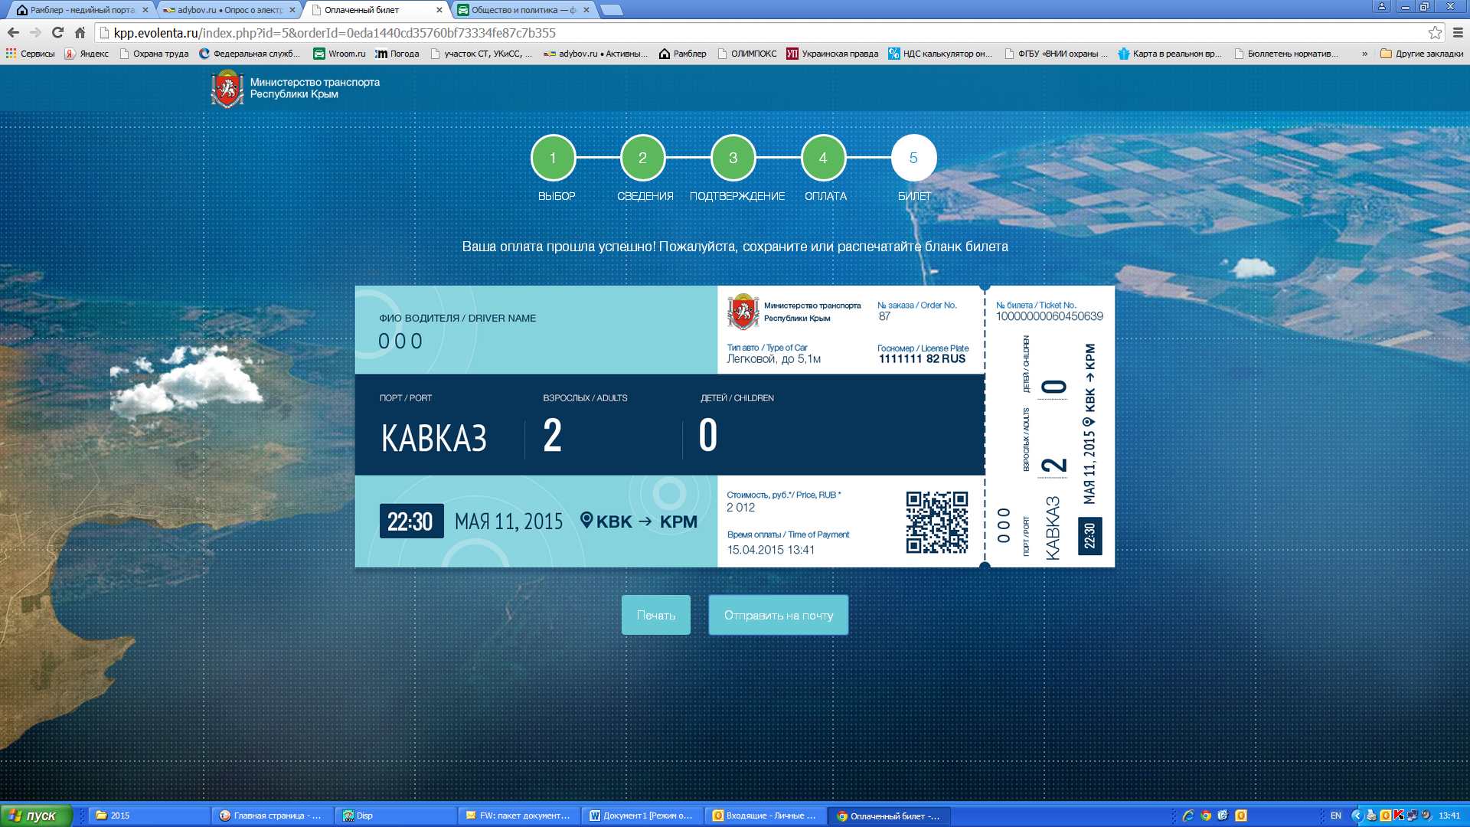
Task: Click step 1 ВЫБОР circle
Action: [x=553, y=158]
